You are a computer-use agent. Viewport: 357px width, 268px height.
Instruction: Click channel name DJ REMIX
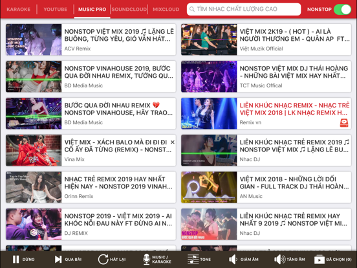tap(76, 233)
